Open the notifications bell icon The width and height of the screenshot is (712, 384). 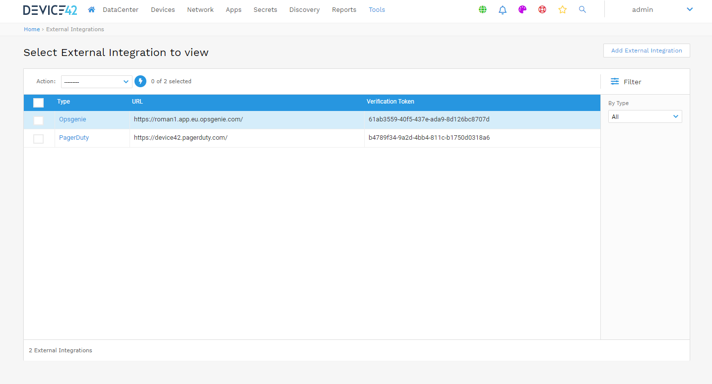[x=503, y=9]
